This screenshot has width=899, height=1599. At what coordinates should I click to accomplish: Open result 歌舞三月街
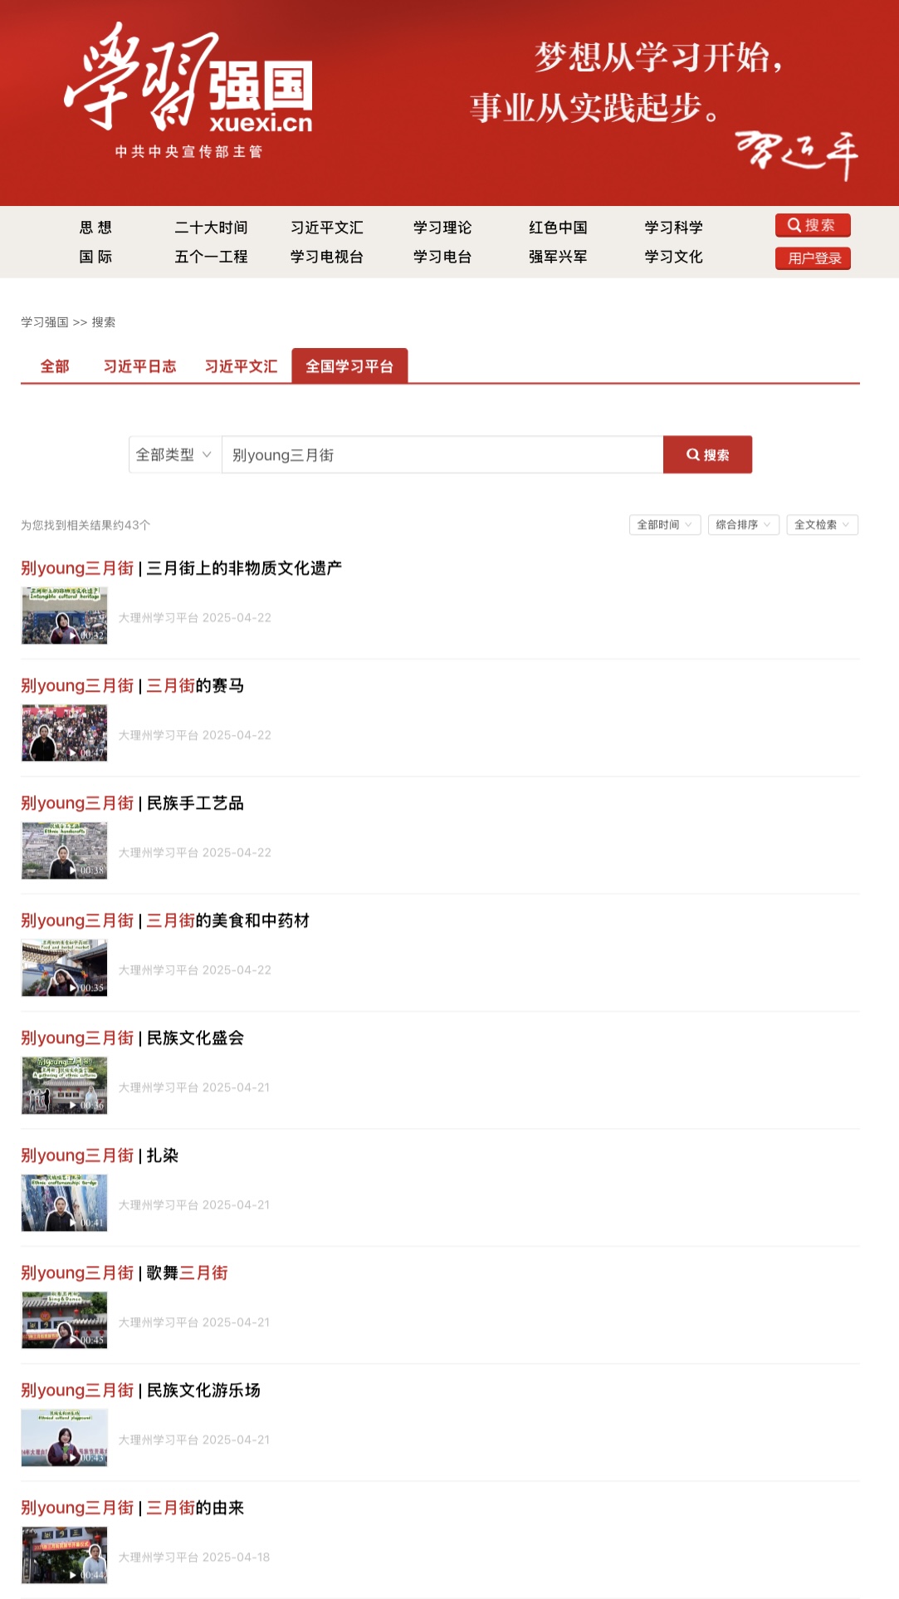point(125,1273)
